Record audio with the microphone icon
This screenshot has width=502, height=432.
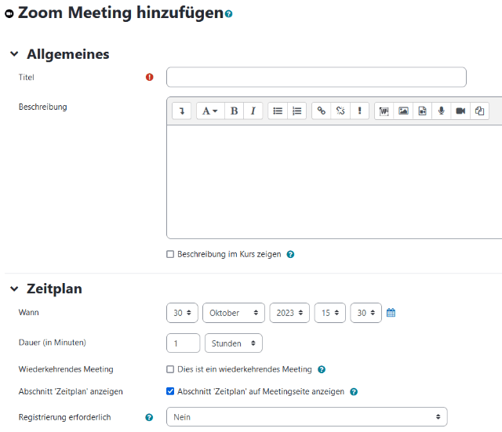click(x=441, y=111)
